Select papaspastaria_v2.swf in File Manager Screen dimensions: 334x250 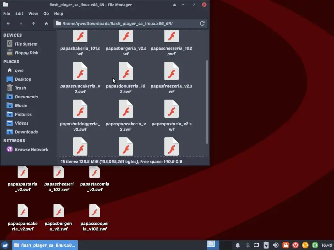click(x=172, y=109)
